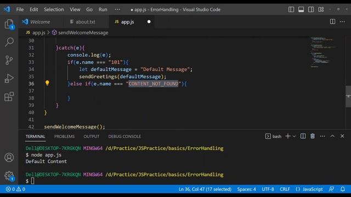Viewport: 351px width, 197px height.
Task: Open the Source Control view
Action: [x=9, y=60]
